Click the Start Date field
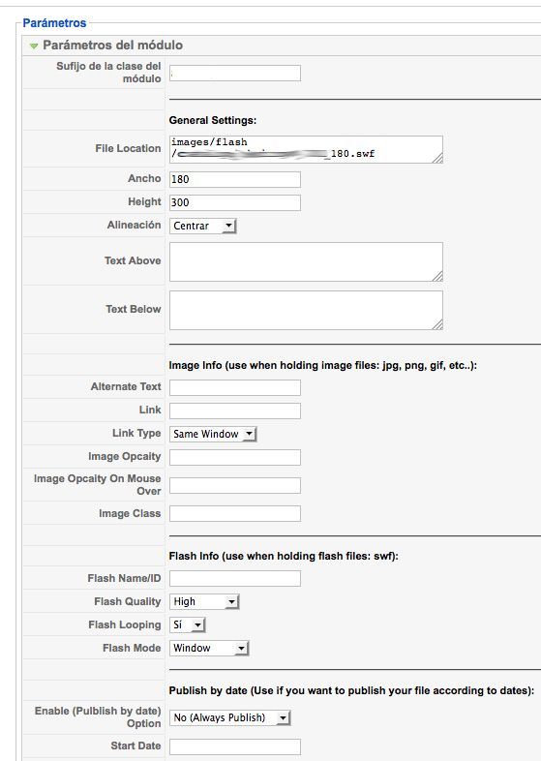 [x=235, y=746]
